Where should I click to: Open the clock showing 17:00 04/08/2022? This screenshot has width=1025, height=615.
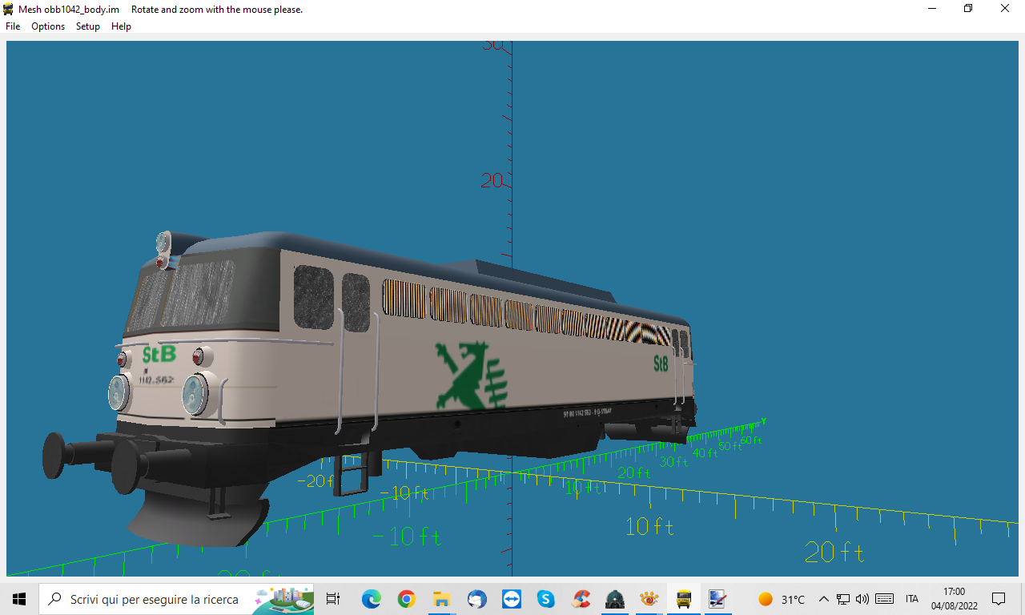tap(954, 599)
